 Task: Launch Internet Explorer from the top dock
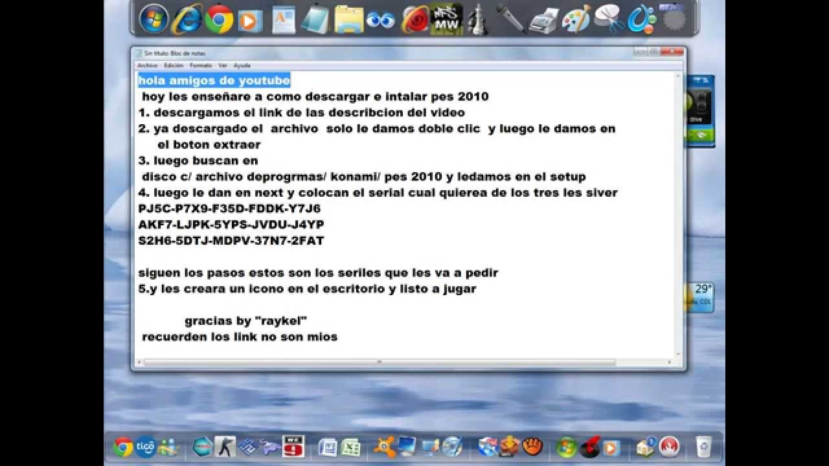point(187,19)
